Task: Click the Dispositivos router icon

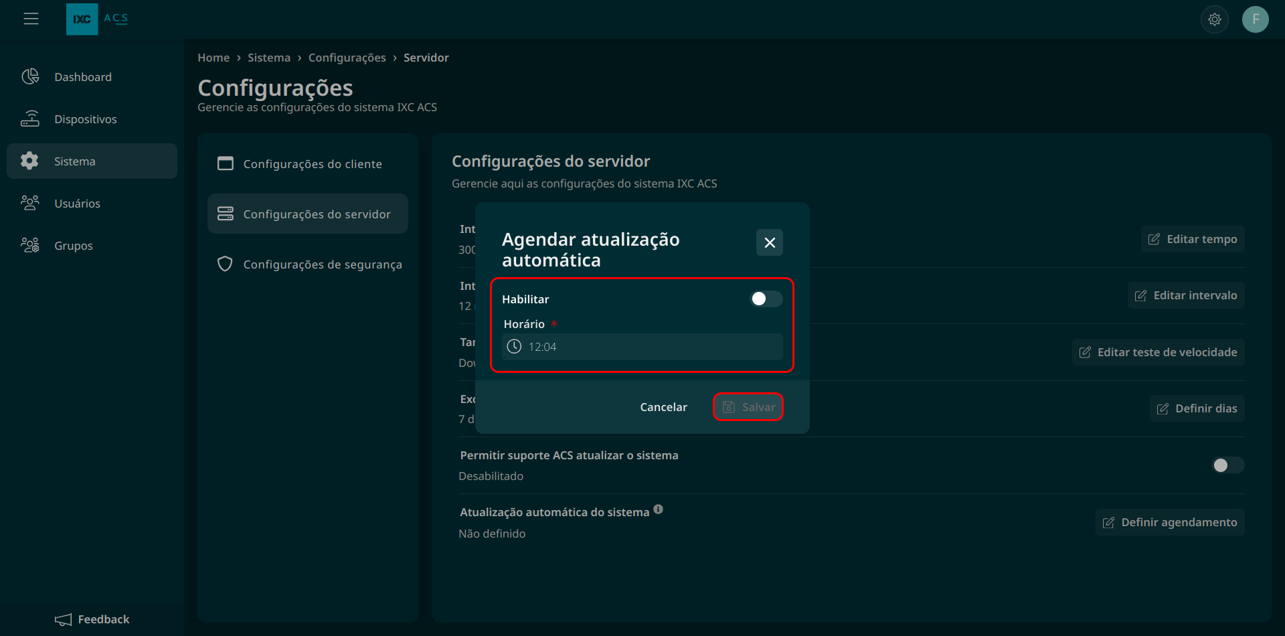Action: 30,118
